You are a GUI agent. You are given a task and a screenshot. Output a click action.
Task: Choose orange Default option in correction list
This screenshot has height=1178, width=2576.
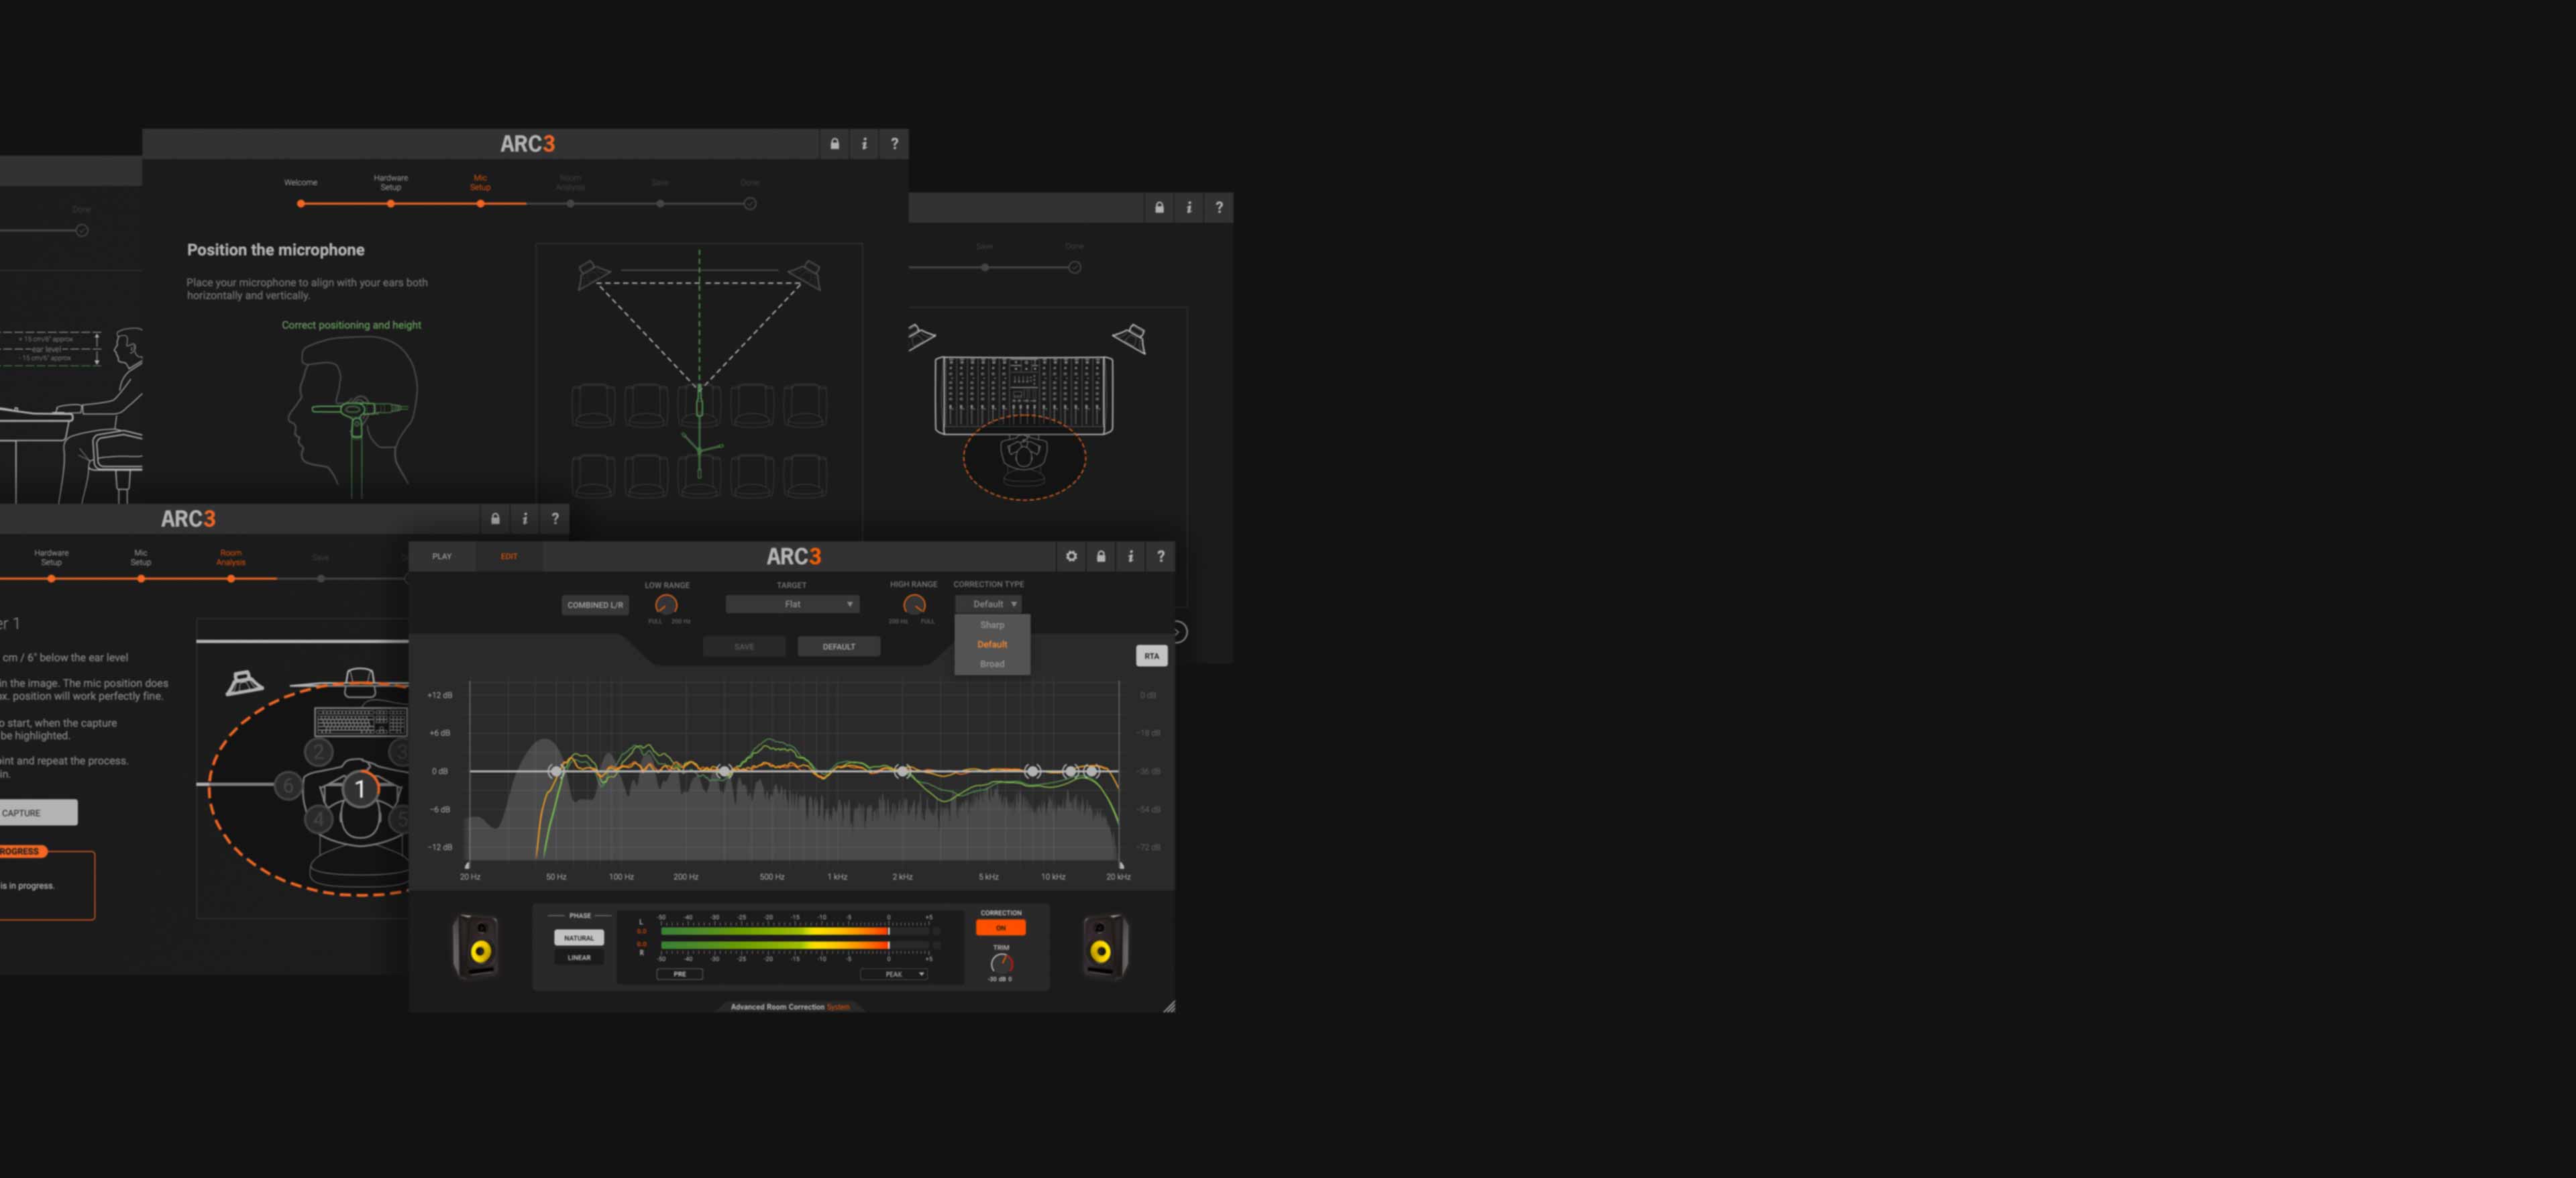[x=992, y=645]
